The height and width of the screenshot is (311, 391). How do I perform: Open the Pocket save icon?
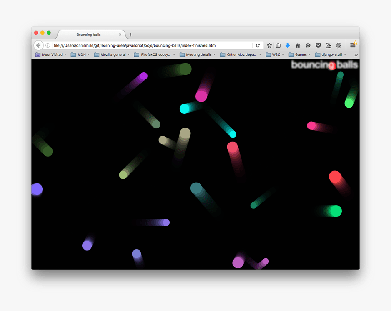coord(318,45)
